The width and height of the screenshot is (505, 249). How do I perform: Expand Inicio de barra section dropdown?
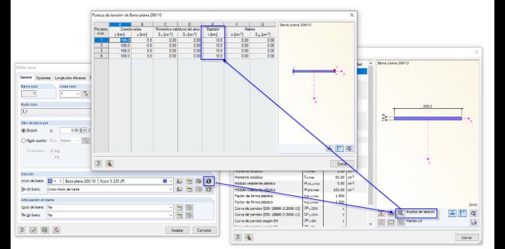(x=171, y=181)
